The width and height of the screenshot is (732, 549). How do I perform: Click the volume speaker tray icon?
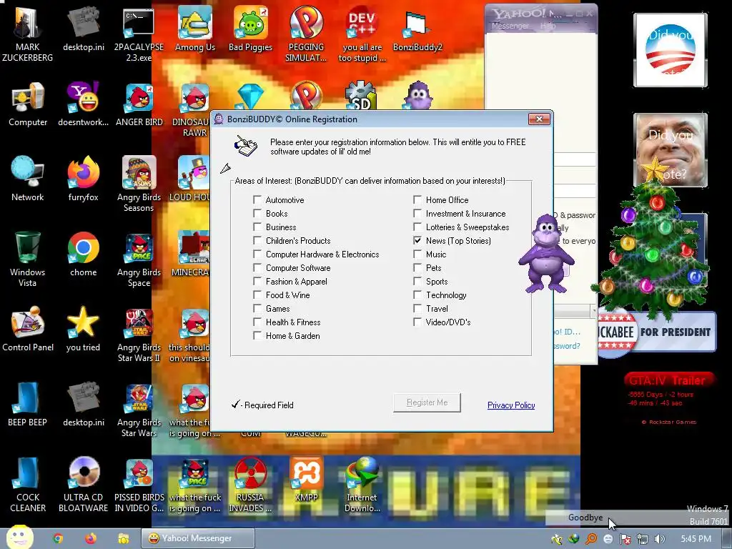click(659, 539)
